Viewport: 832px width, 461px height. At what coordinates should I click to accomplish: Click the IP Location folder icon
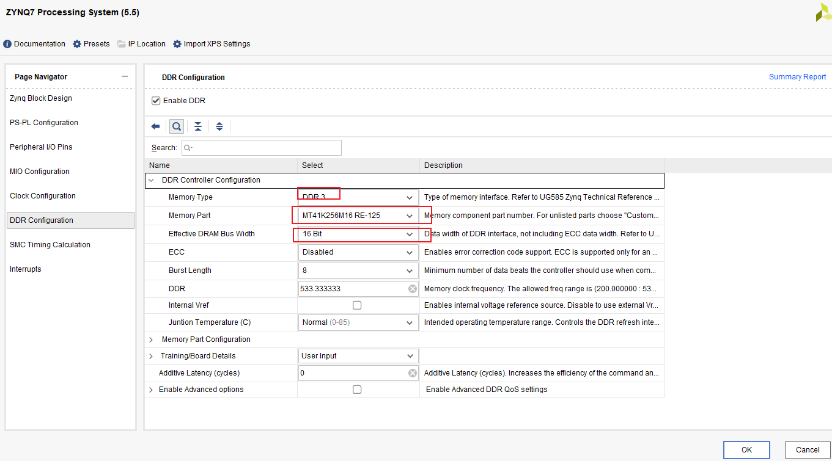point(122,44)
